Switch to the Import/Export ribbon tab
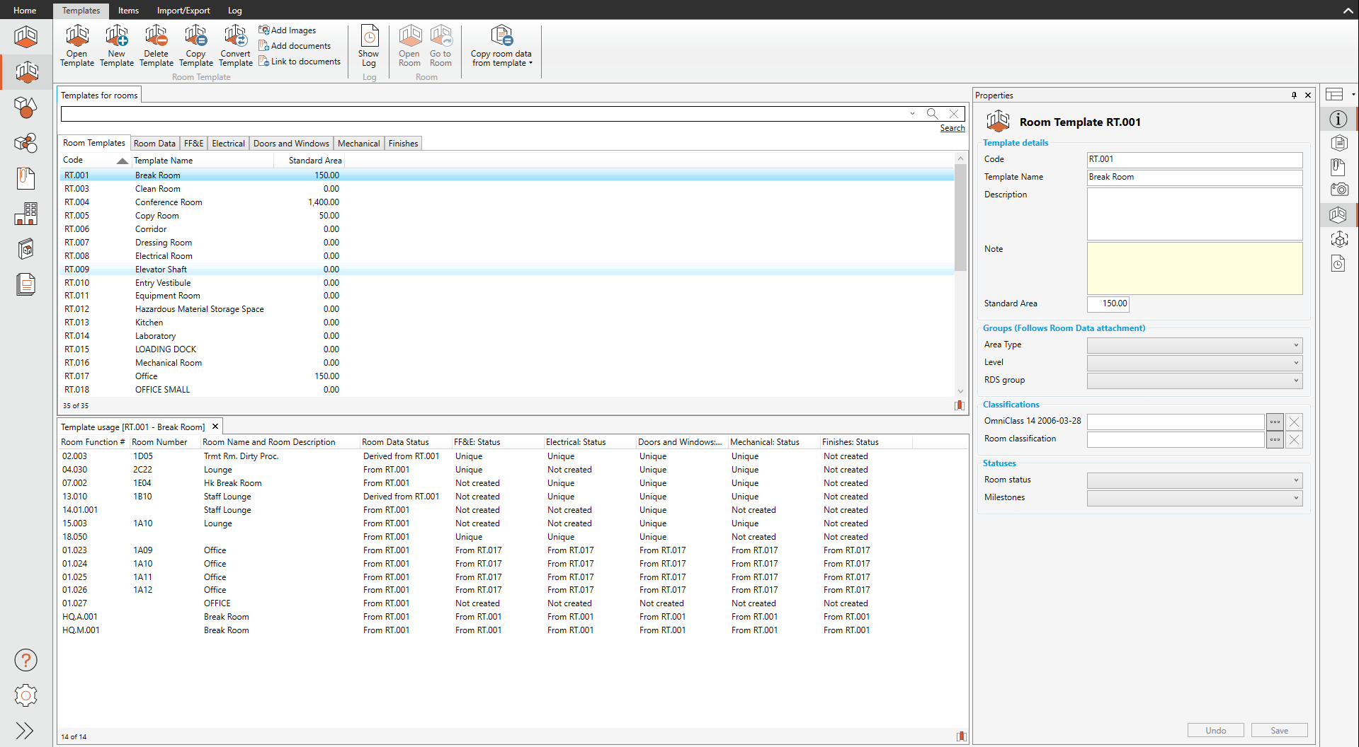The width and height of the screenshot is (1359, 747). point(183,11)
